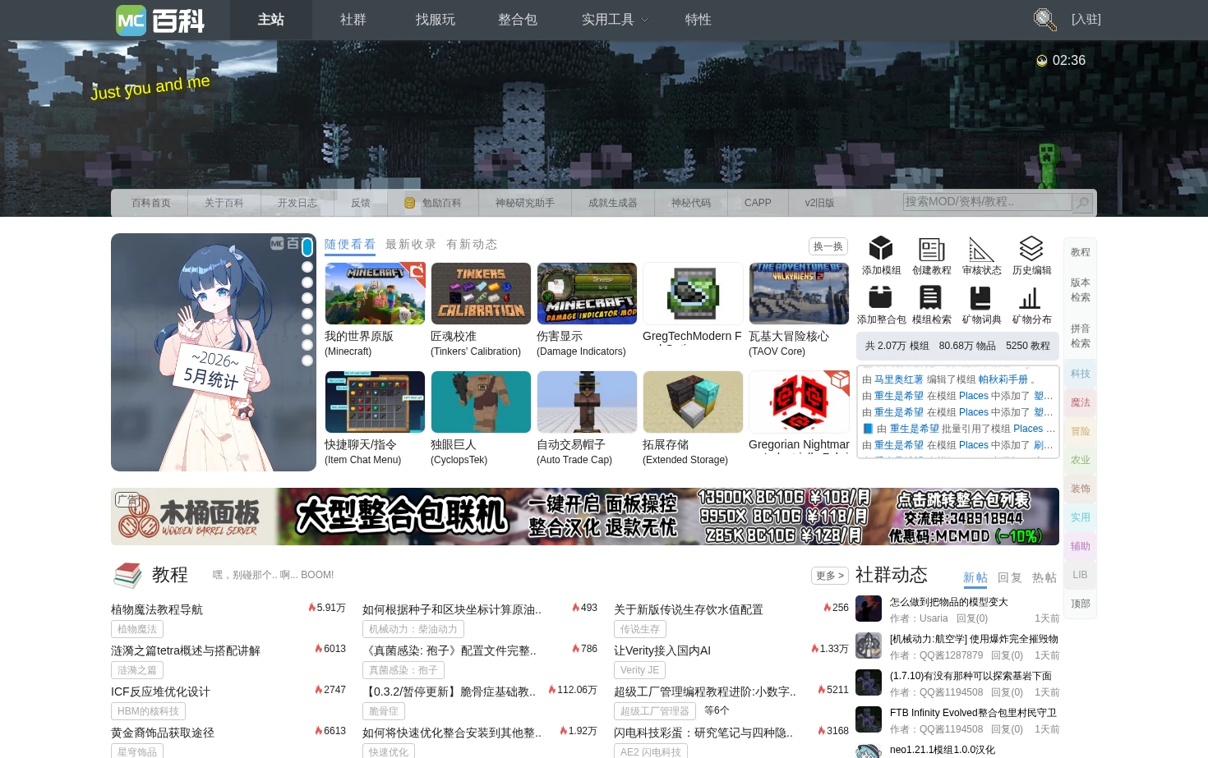Open the 模组检索 list icon

pos(931,297)
